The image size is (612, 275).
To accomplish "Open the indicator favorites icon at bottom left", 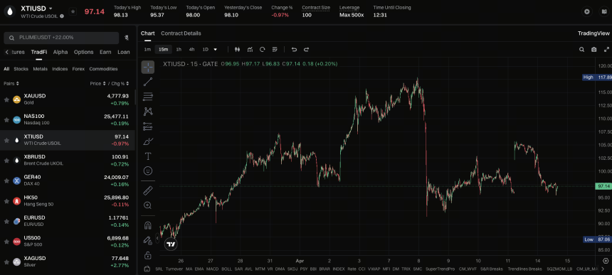I will 147,269.
